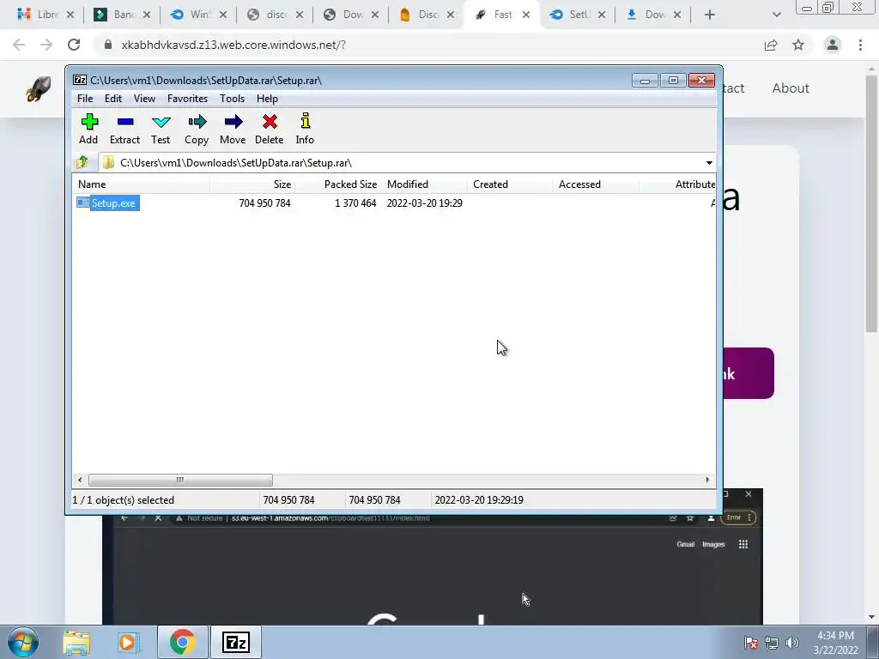Reload the current Chrome page

(x=74, y=45)
